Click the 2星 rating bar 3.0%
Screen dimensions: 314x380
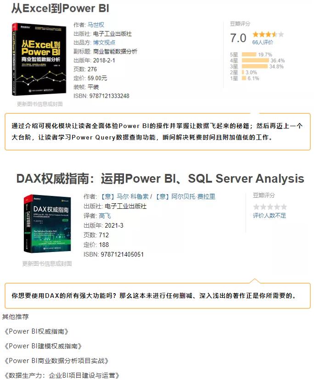(243, 72)
